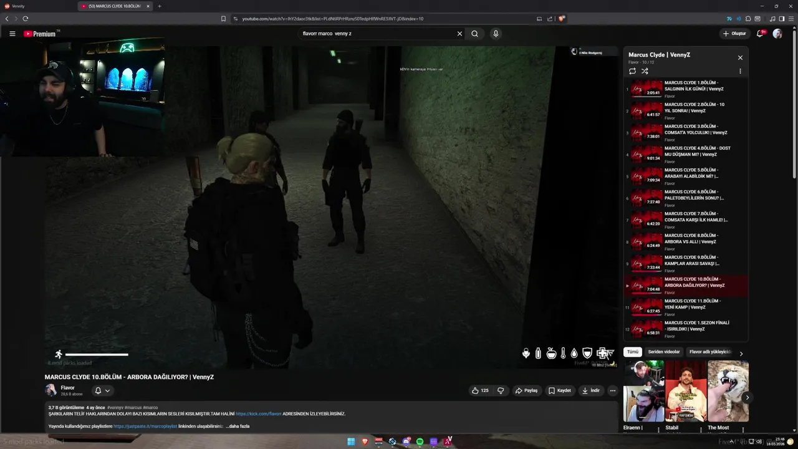The image size is (798, 449).
Task: Open Flavor channel avatar
Action: click(51, 390)
